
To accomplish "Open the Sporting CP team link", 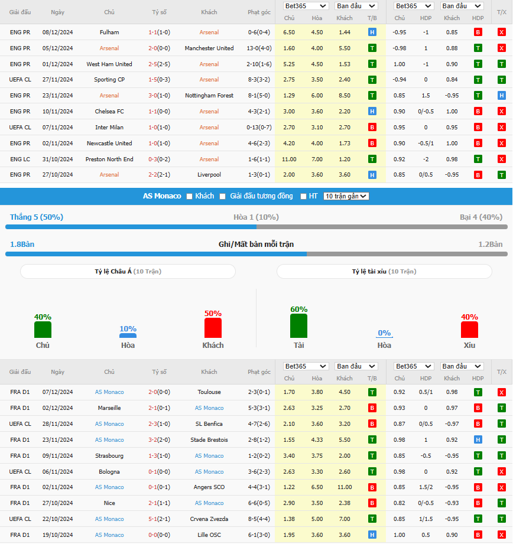I will coord(109,80).
